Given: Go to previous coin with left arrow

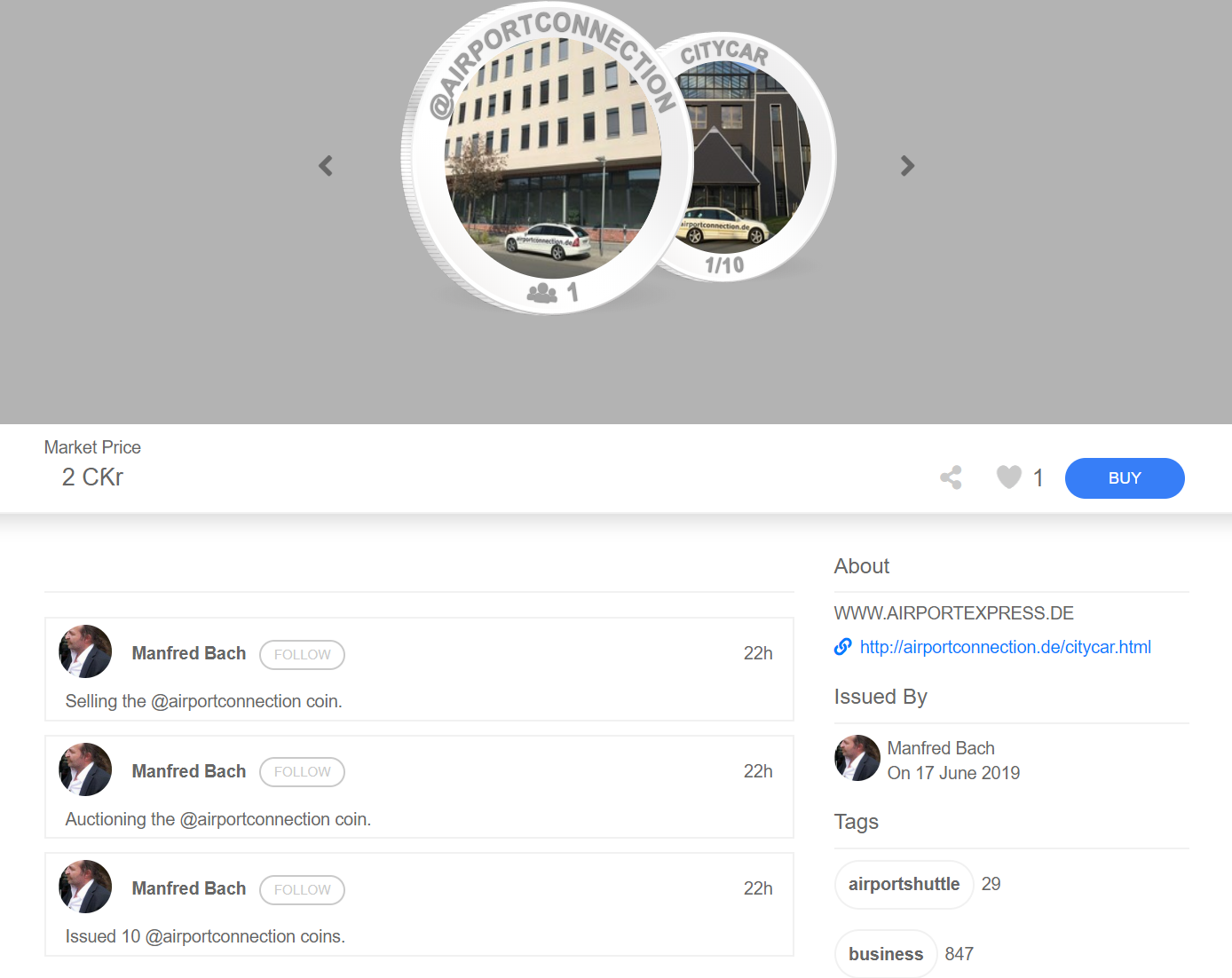Looking at the screenshot, I should pos(326,166).
